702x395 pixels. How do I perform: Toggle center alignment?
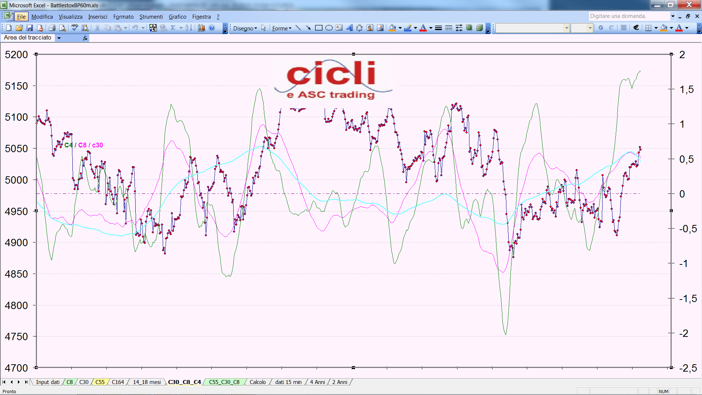[x=624, y=28]
